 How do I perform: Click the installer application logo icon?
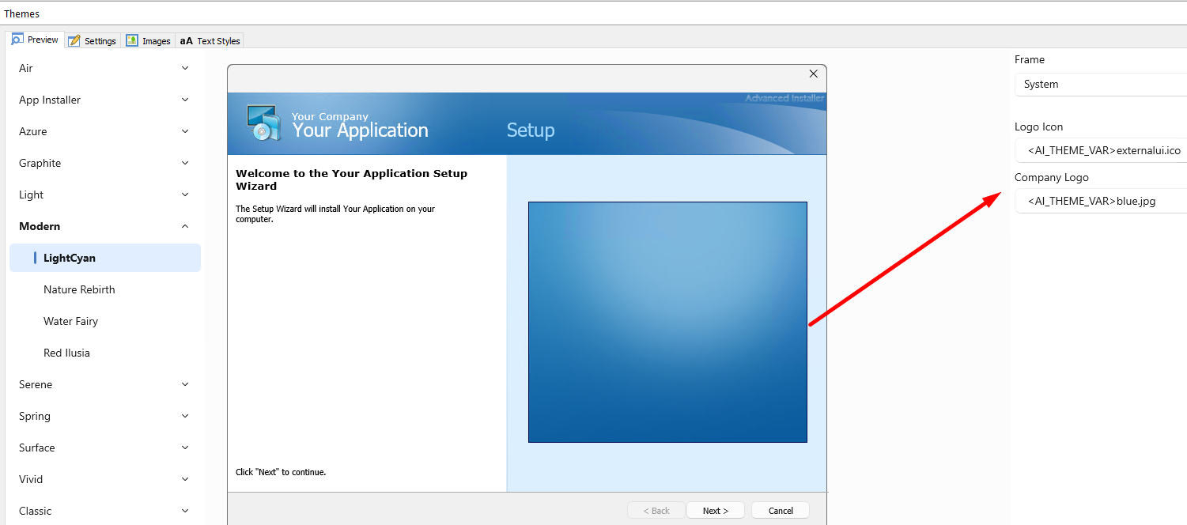[x=263, y=123]
